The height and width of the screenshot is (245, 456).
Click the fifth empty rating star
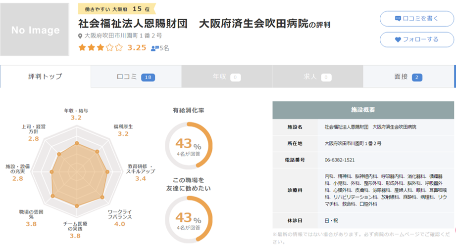point(118,48)
